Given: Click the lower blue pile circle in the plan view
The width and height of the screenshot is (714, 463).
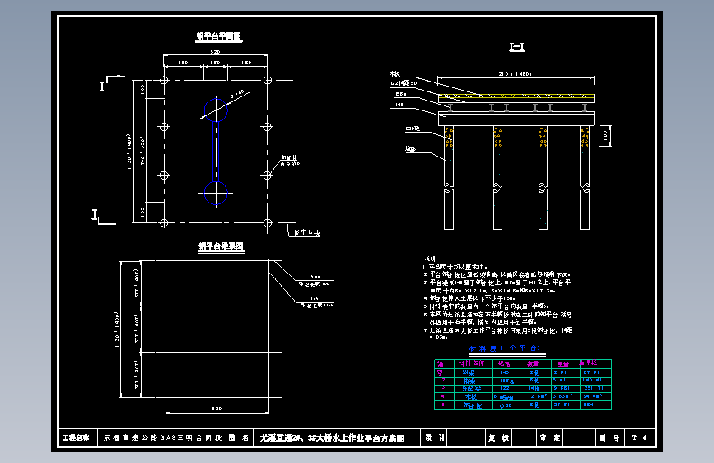Looking at the screenshot, I should pyautogui.click(x=216, y=194).
